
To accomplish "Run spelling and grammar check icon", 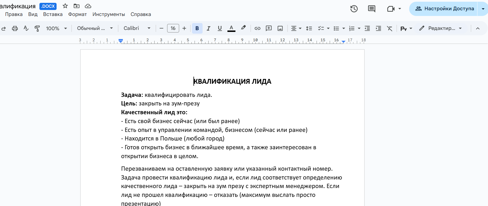I will (26, 28).
